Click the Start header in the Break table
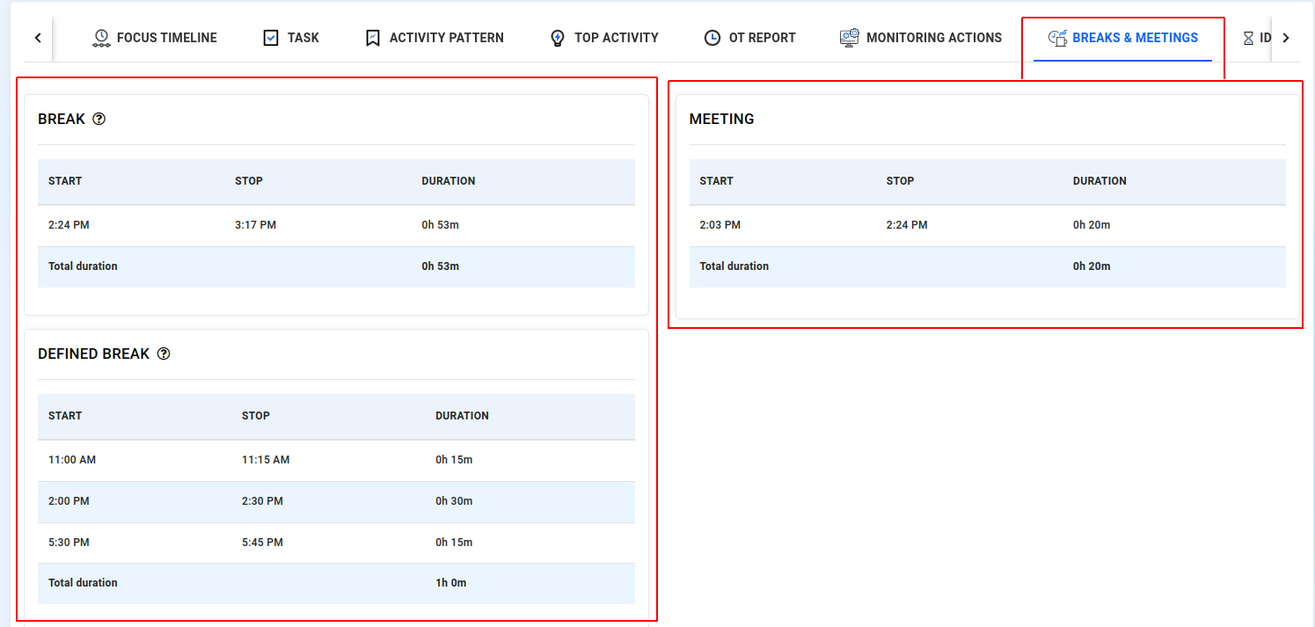This screenshot has height=627, width=1315. click(65, 181)
